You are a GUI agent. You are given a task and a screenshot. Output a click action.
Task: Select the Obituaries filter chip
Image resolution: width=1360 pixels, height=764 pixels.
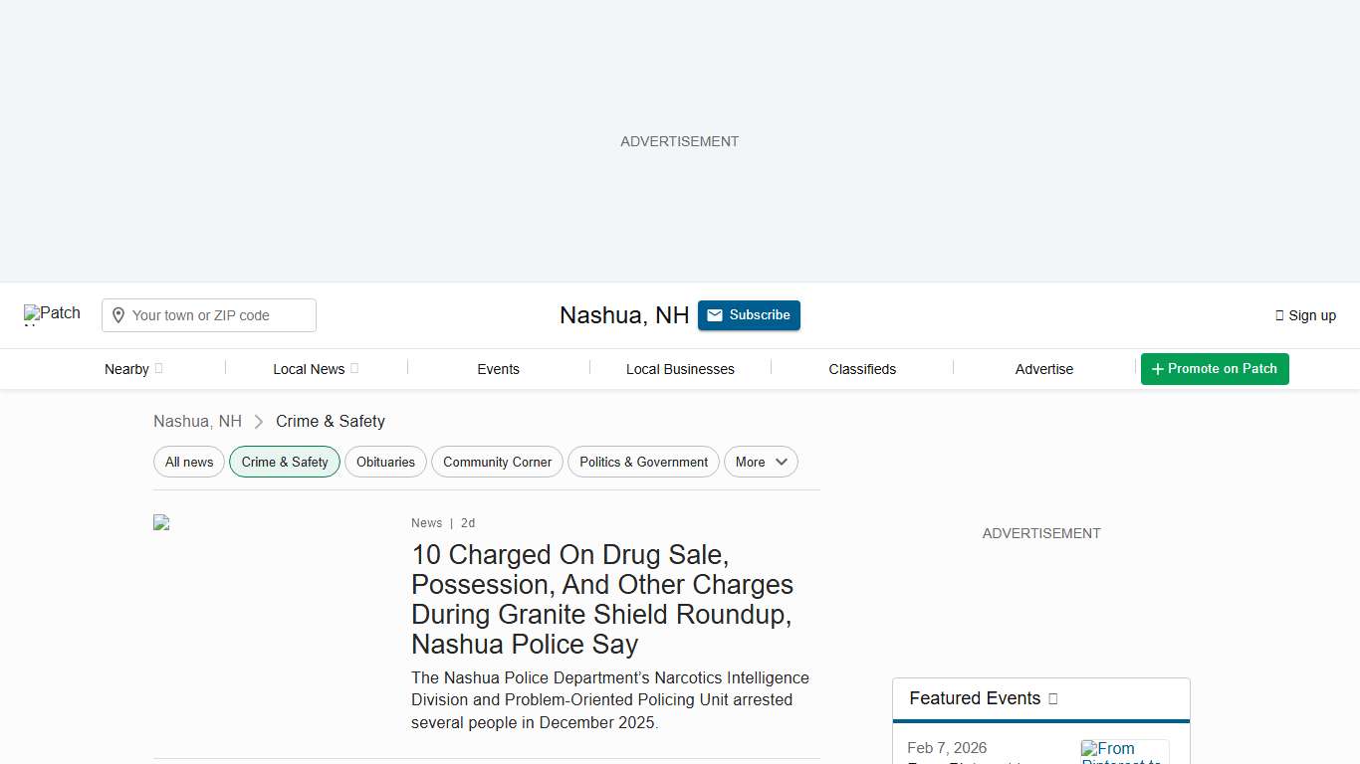click(385, 462)
